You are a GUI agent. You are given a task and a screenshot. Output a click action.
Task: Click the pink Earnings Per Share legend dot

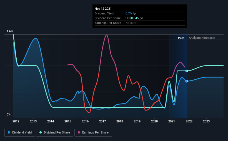click(x=79, y=132)
